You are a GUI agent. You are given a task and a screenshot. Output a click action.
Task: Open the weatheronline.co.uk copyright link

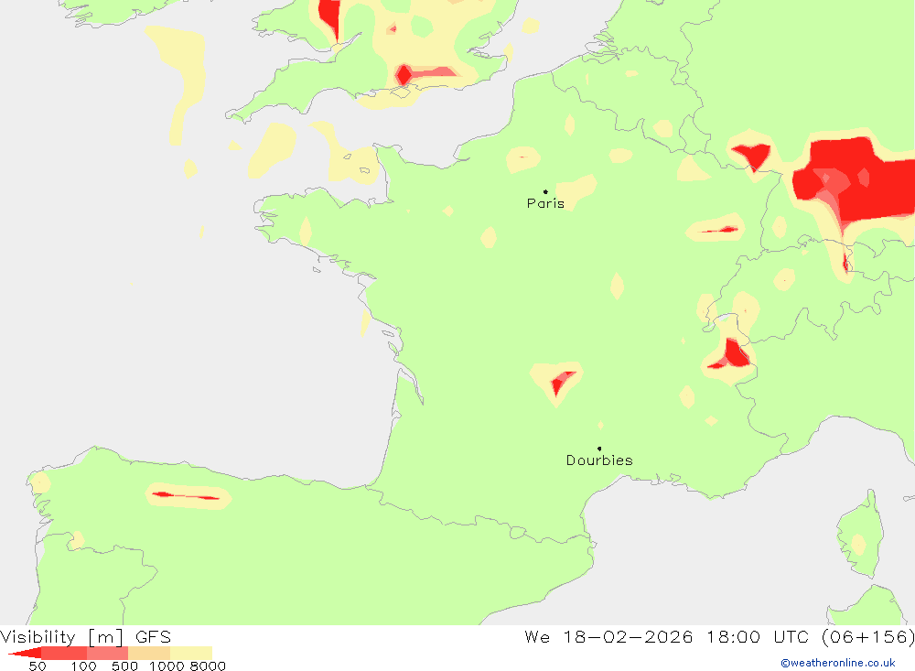point(838,663)
